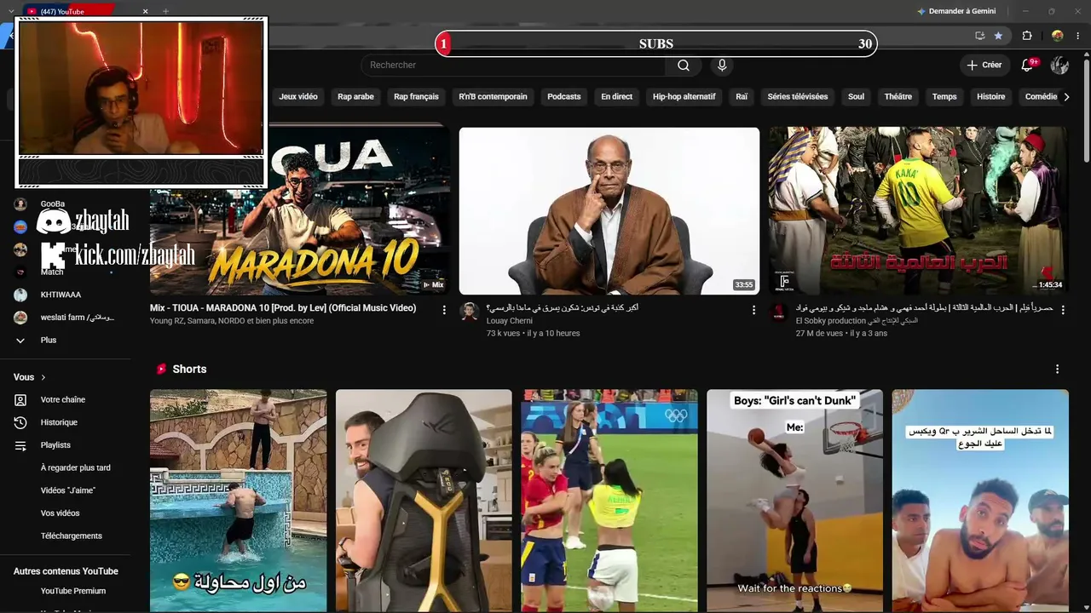Open the Louay Cherni channel name link
The width and height of the screenshot is (1091, 613).
click(x=509, y=321)
